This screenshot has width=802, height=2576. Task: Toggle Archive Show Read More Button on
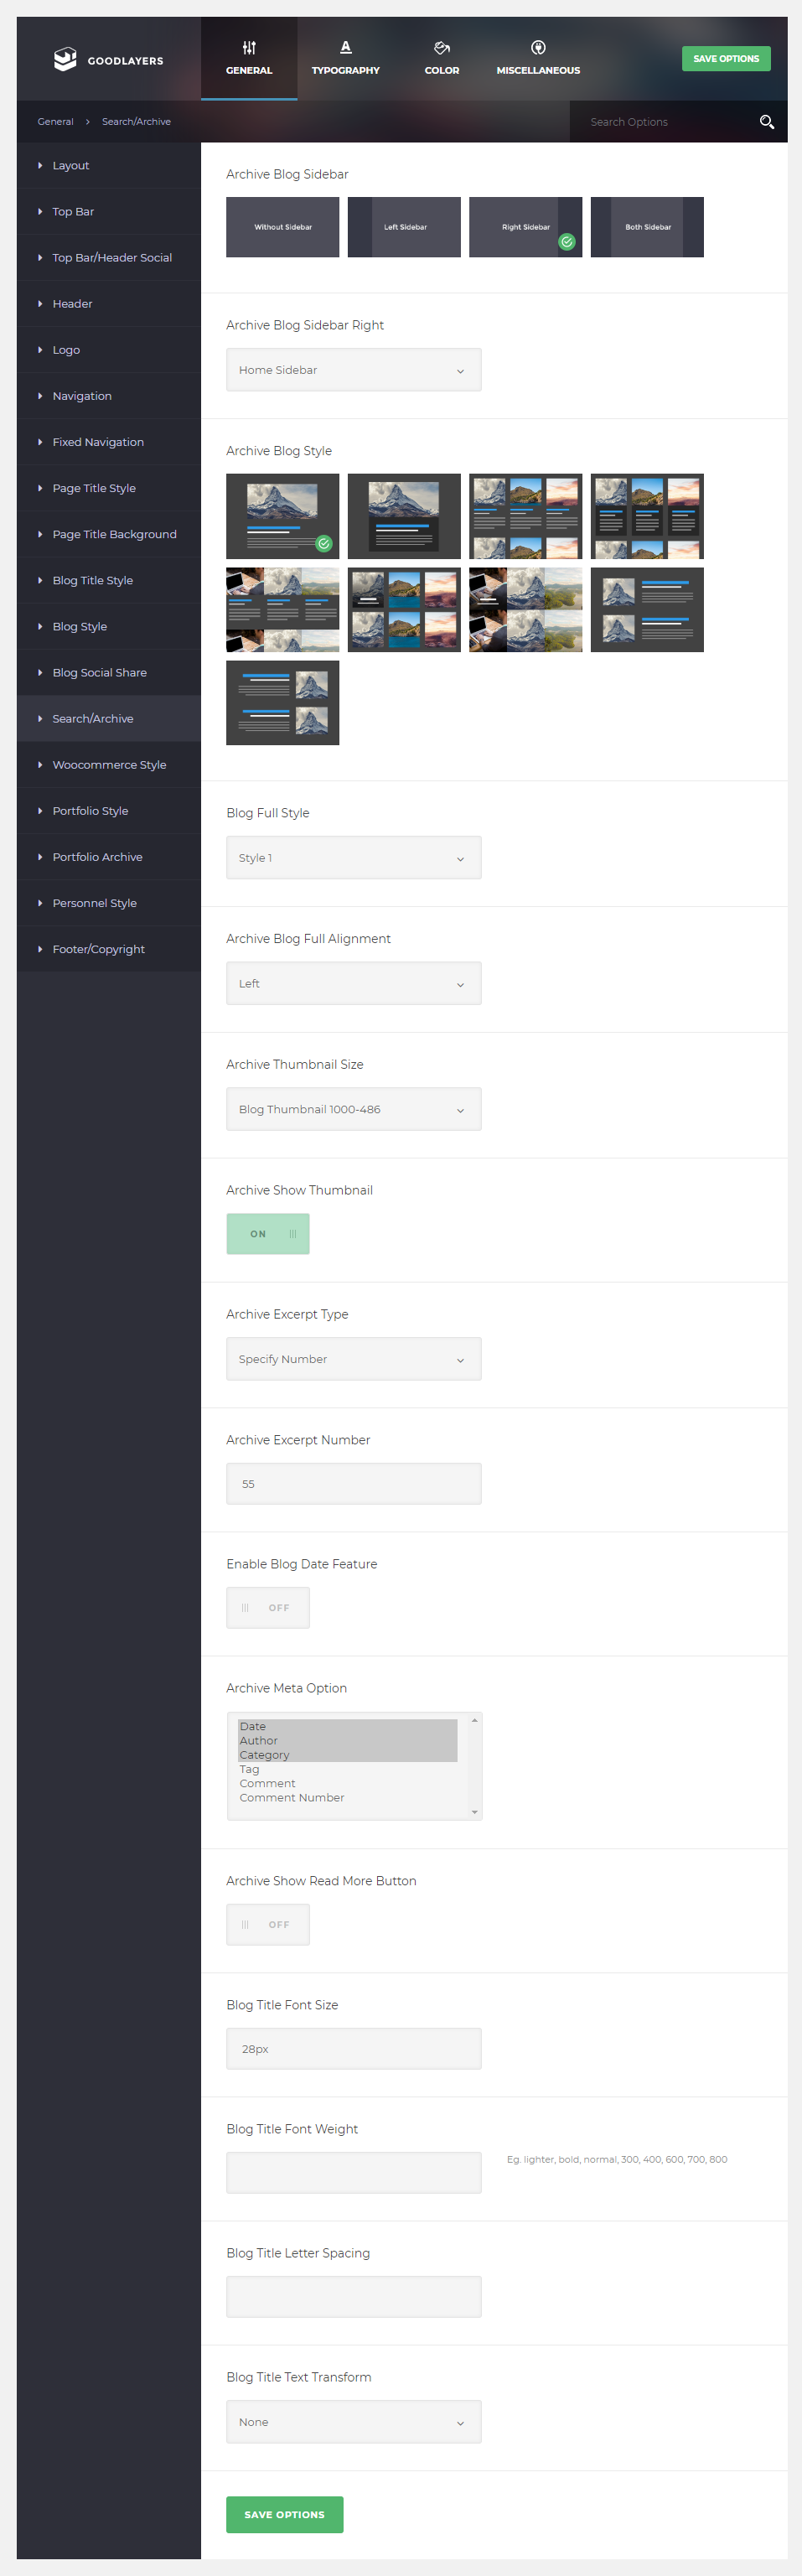pos(268,1924)
